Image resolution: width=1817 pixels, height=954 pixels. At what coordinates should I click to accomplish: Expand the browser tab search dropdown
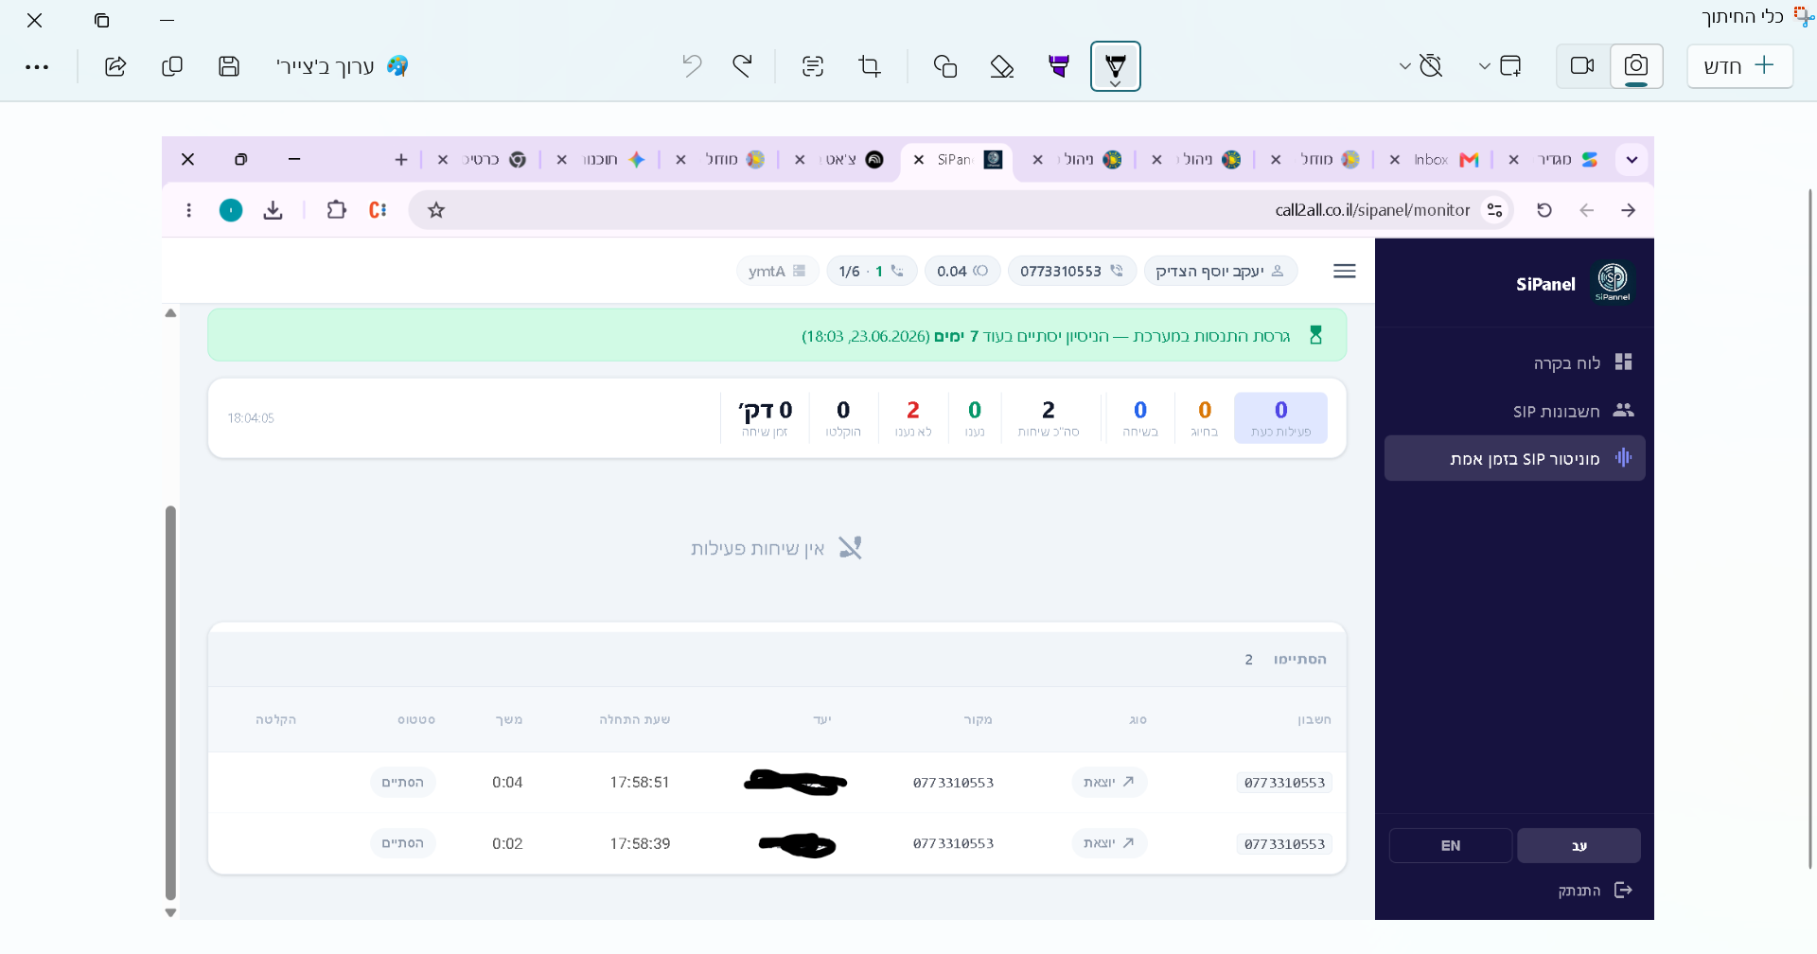1632,160
